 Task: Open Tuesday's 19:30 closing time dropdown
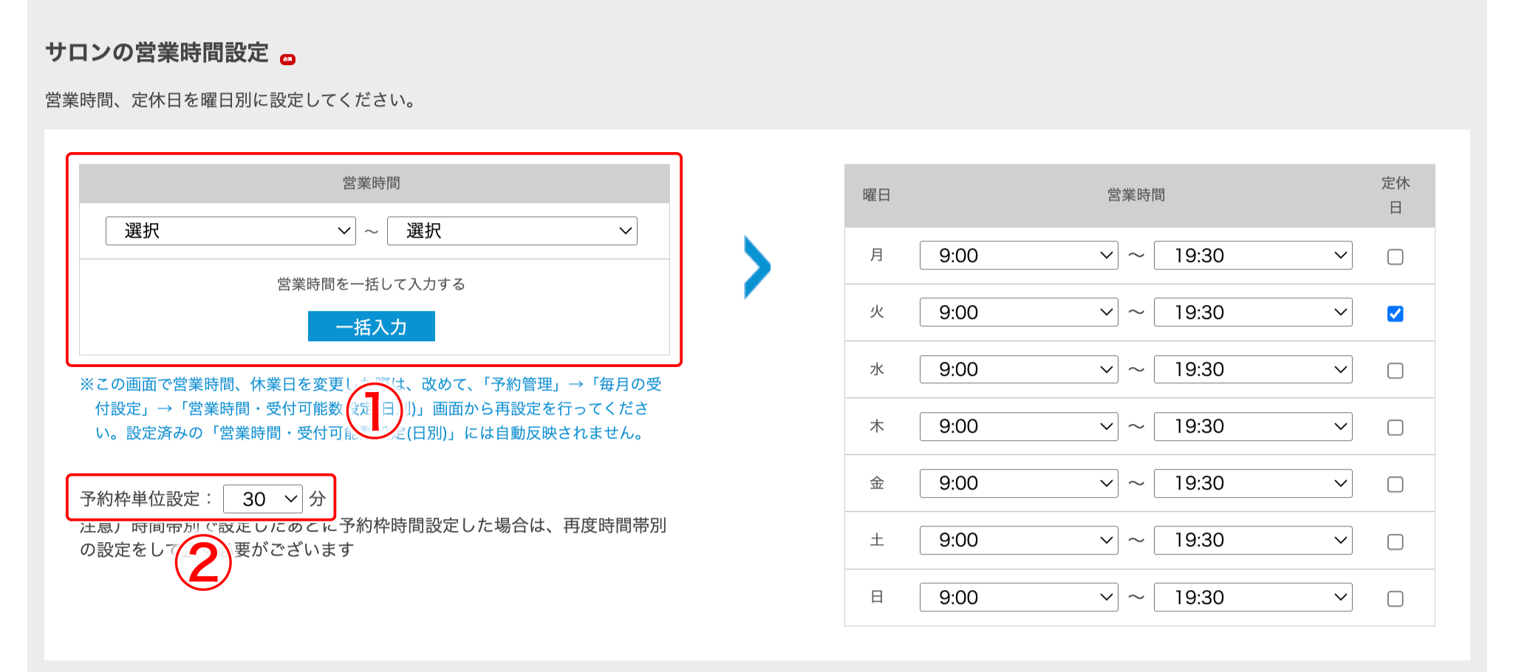coord(1253,312)
